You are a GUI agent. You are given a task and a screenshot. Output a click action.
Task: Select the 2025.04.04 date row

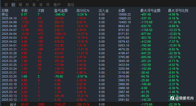[x=9, y=34]
